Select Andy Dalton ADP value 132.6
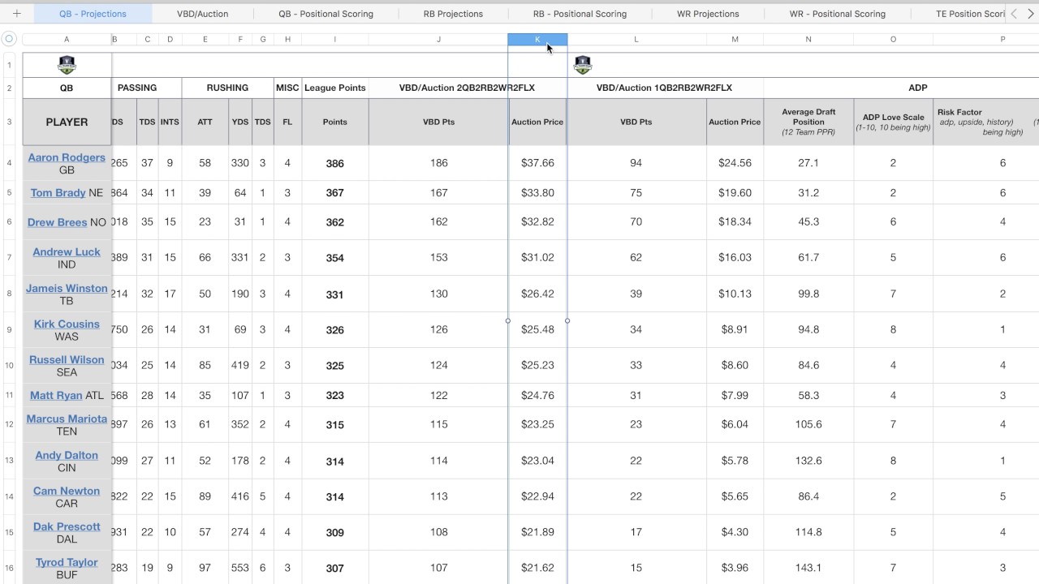 pyautogui.click(x=808, y=461)
